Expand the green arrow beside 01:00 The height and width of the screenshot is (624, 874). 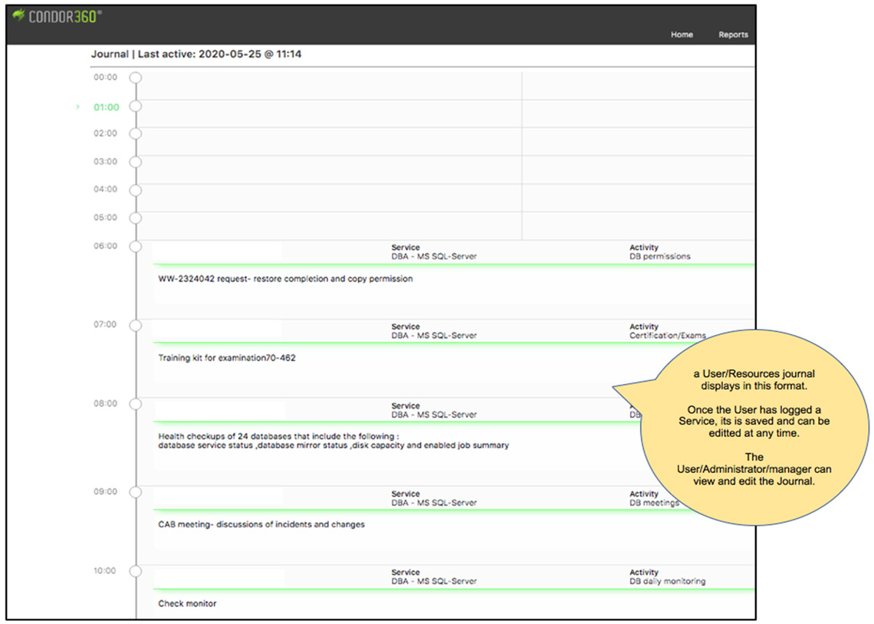tap(78, 107)
